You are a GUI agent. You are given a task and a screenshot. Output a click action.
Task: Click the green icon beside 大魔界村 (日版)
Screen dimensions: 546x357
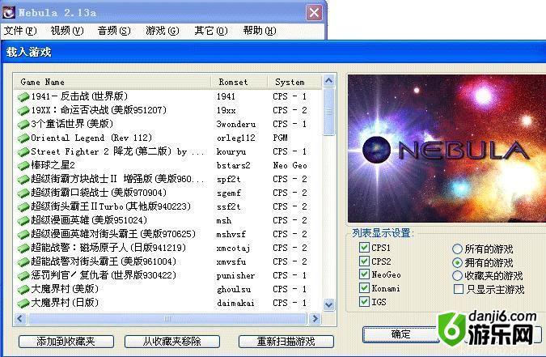23,303
